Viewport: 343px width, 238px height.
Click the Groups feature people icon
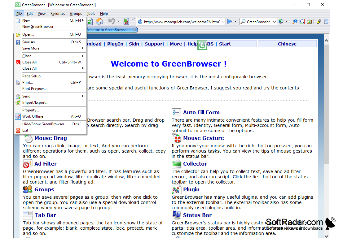coord(28,189)
